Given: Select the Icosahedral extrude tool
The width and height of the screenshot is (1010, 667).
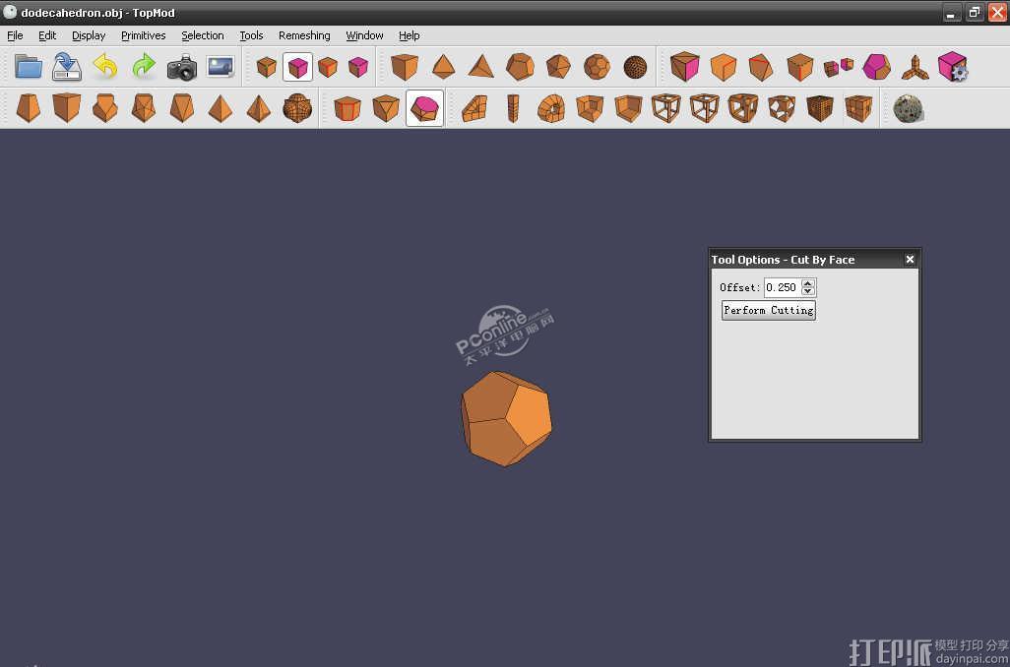Looking at the screenshot, I should click(144, 108).
